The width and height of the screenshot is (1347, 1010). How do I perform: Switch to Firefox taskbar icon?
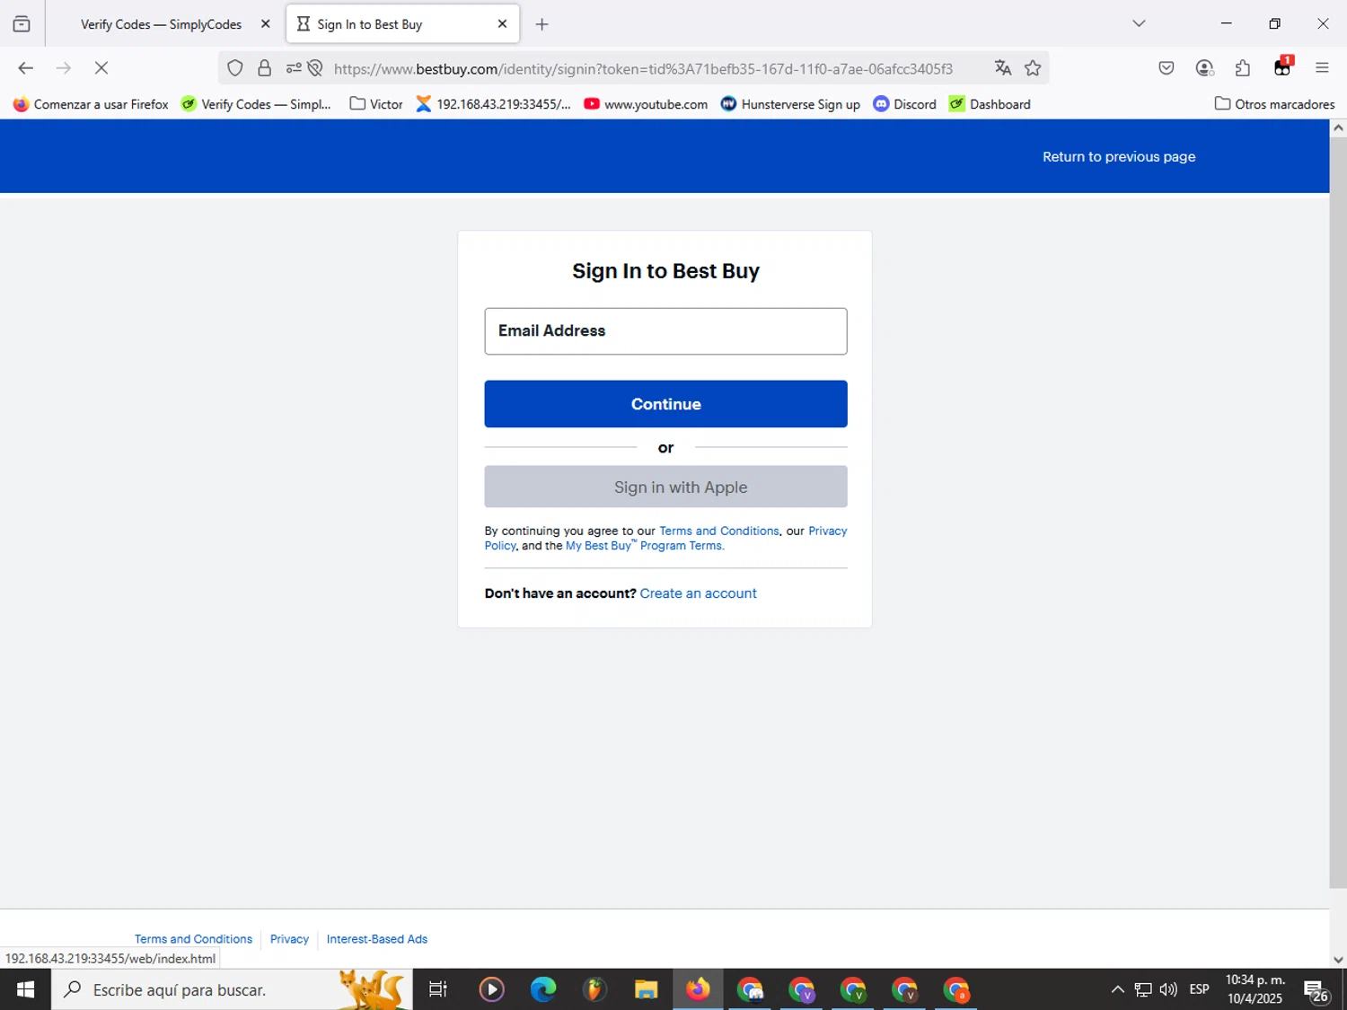698,989
